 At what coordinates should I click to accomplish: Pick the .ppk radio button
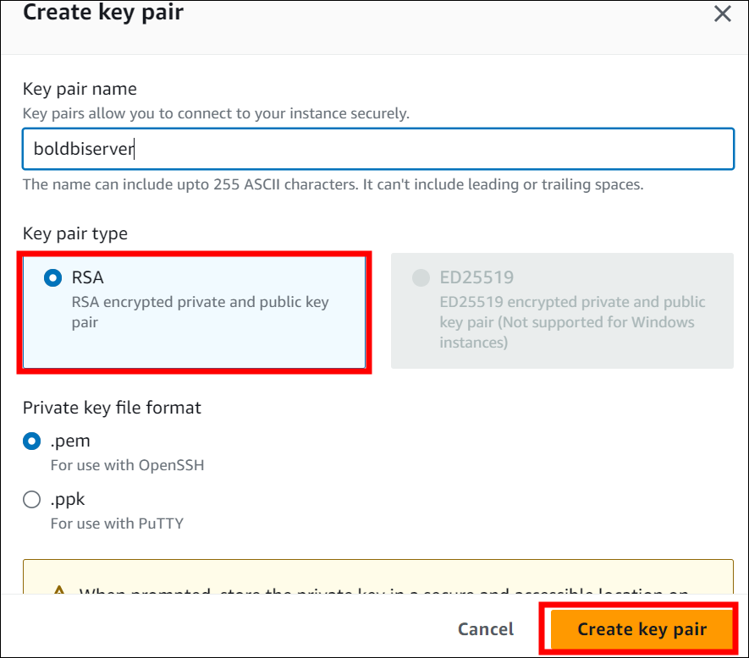32,499
